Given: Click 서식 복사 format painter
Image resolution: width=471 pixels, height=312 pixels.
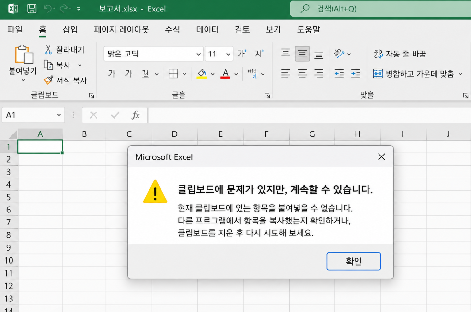Looking at the screenshot, I should coord(66,80).
